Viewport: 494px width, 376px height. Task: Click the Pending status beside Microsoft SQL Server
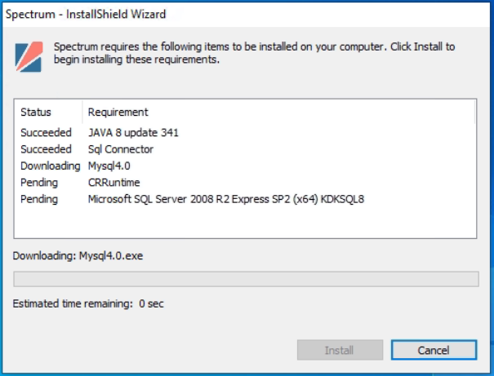coord(39,199)
